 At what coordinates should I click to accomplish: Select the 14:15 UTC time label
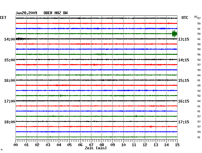[x=184, y=60]
